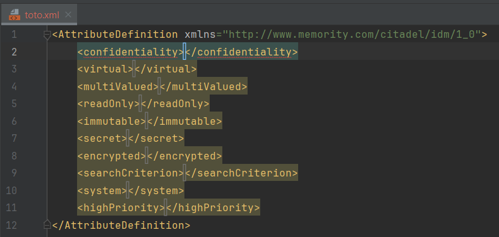Screen dimensions: 499x237
Task: Place cursor between virtual tags
Action: pyautogui.click(x=134, y=69)
